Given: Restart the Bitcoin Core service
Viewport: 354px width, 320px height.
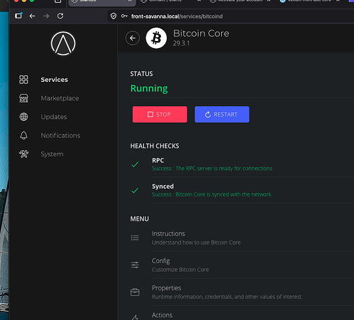Looking at the screenshot, I should coord(222,115).
